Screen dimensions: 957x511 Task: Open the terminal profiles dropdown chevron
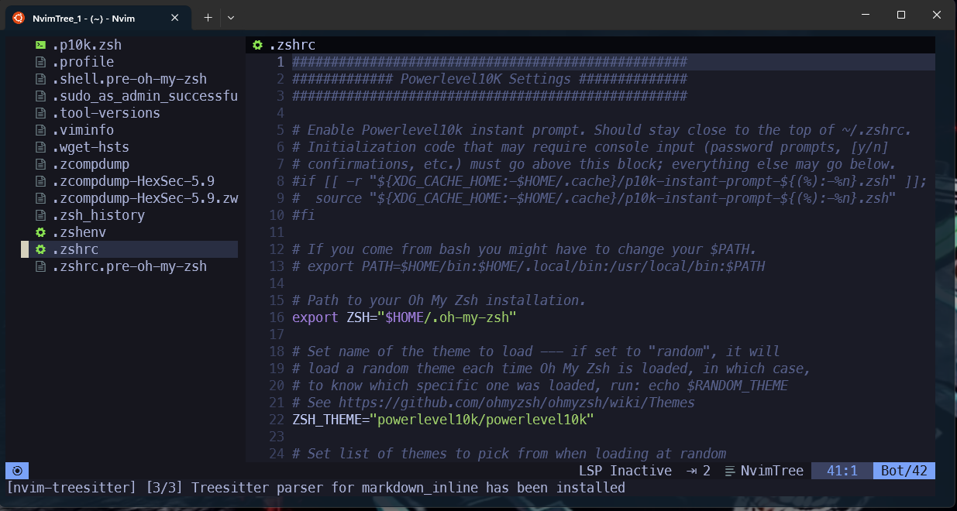(x=231, y=17)
